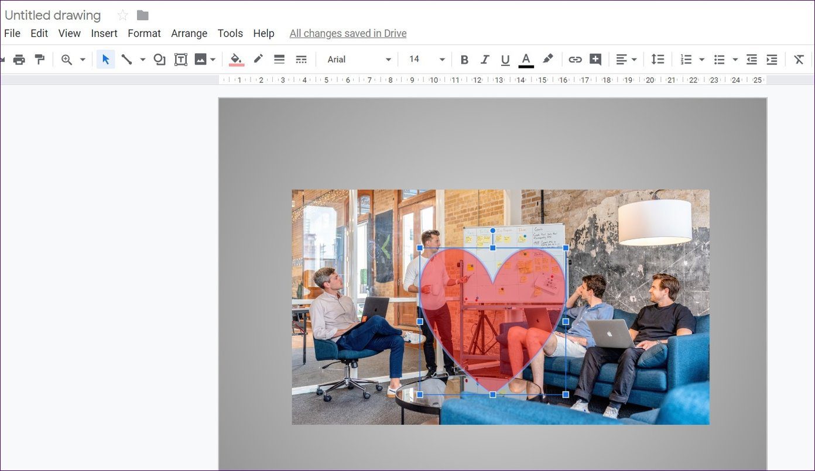Click the Print icon

pos(19,59)
